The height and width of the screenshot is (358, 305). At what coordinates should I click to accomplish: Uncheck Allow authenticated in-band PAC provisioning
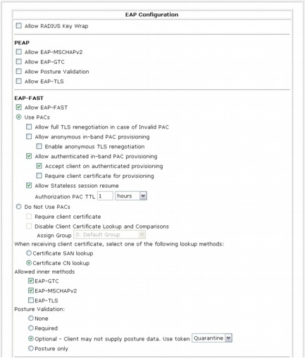pos(29,156)
